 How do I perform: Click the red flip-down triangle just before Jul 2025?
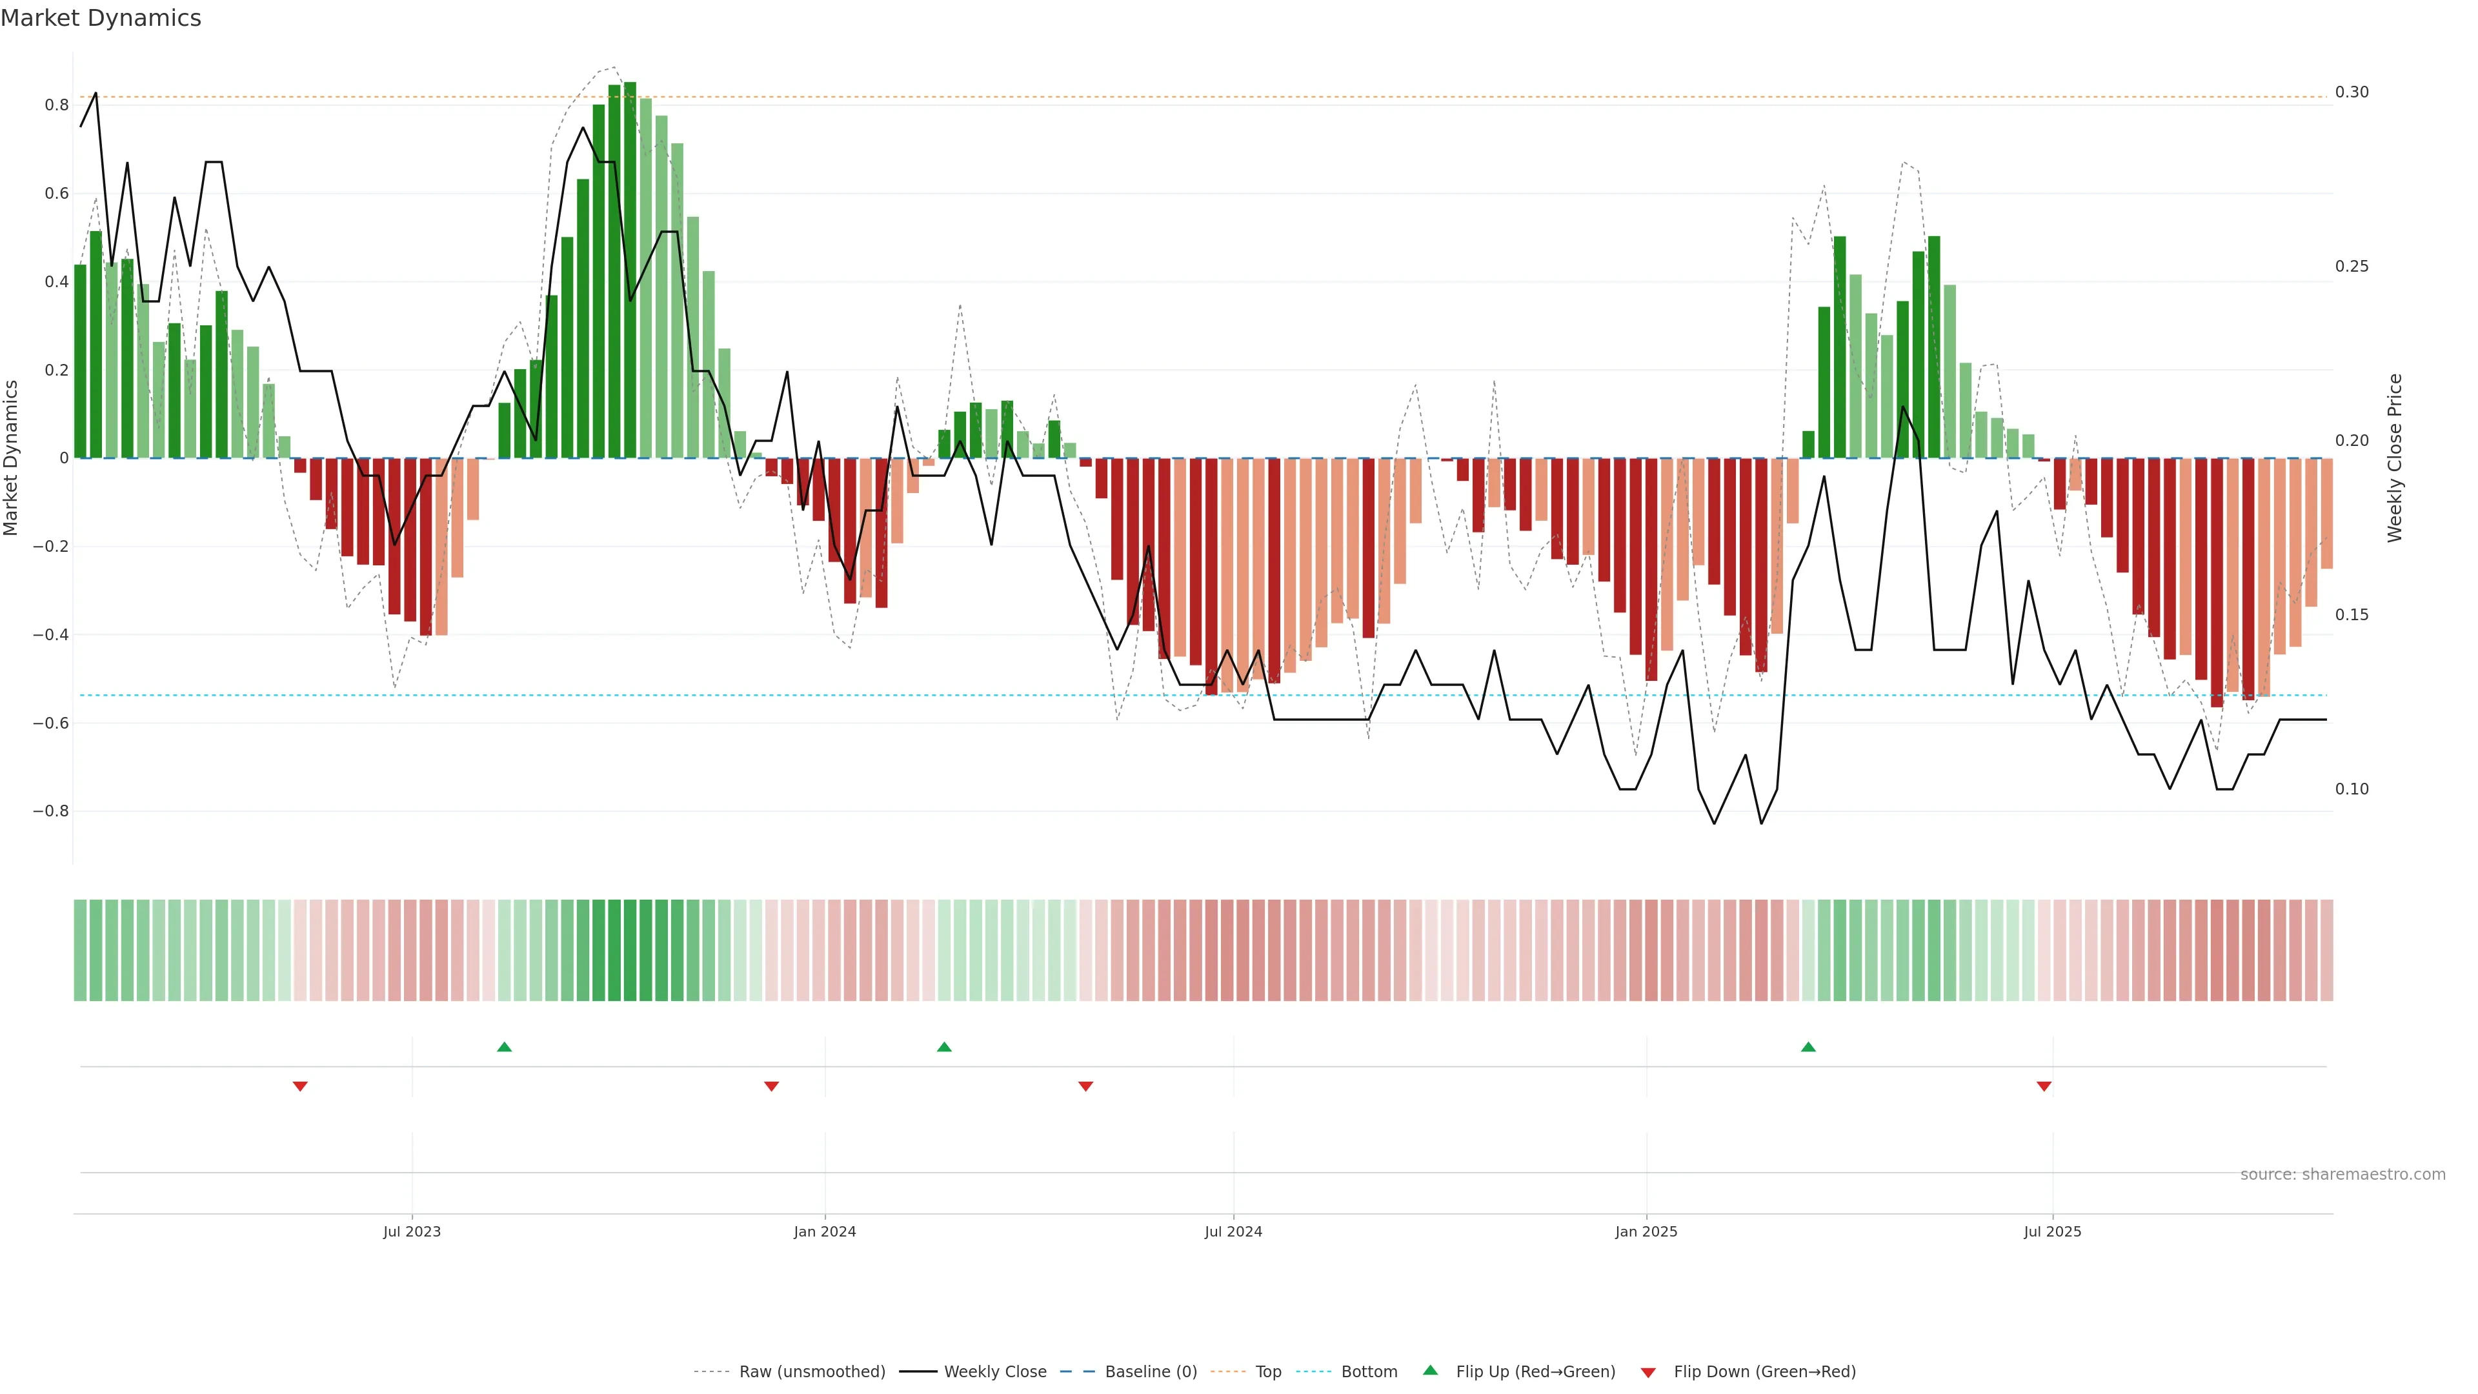click(x=2044, y=1086)
